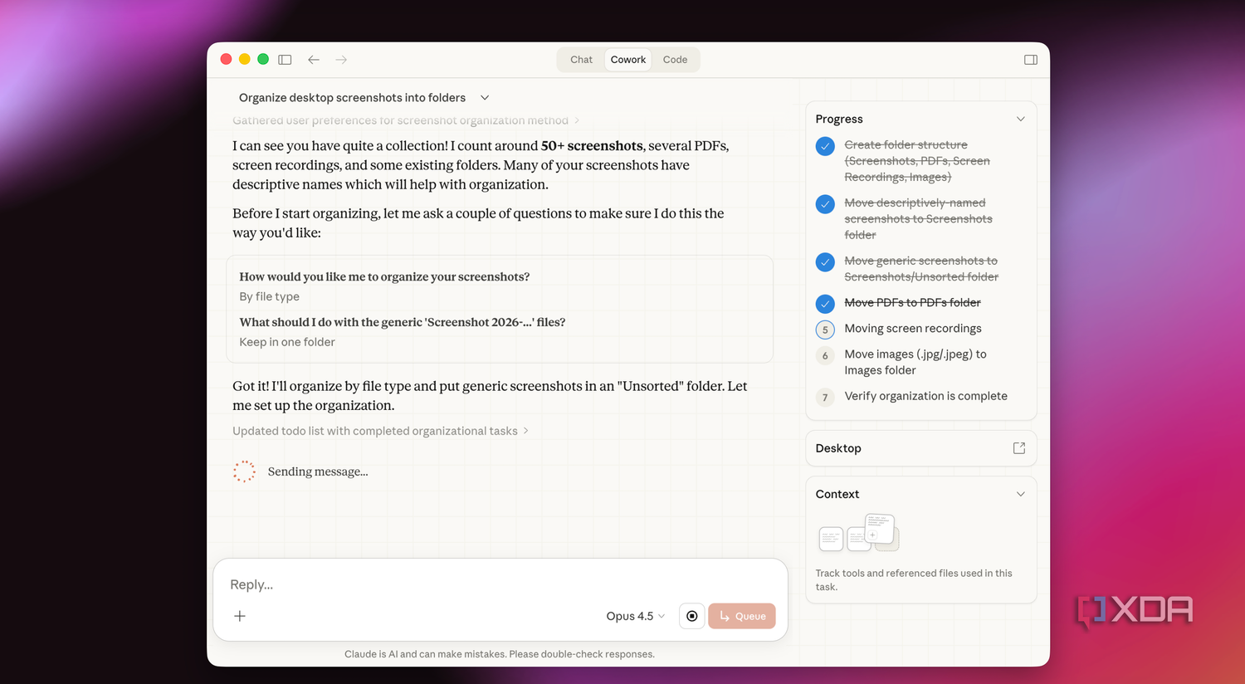Click the Desktop folder label
Screen dimensions: 1245x684
coord(838,448)
